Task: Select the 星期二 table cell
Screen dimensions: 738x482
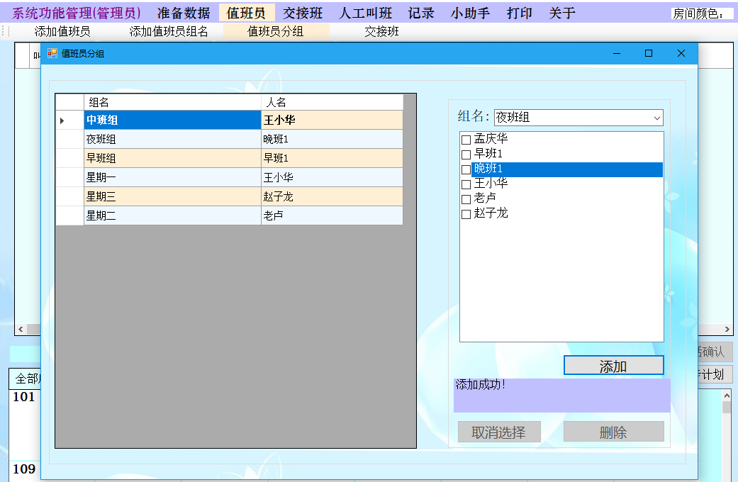Action: click(173, 215)
